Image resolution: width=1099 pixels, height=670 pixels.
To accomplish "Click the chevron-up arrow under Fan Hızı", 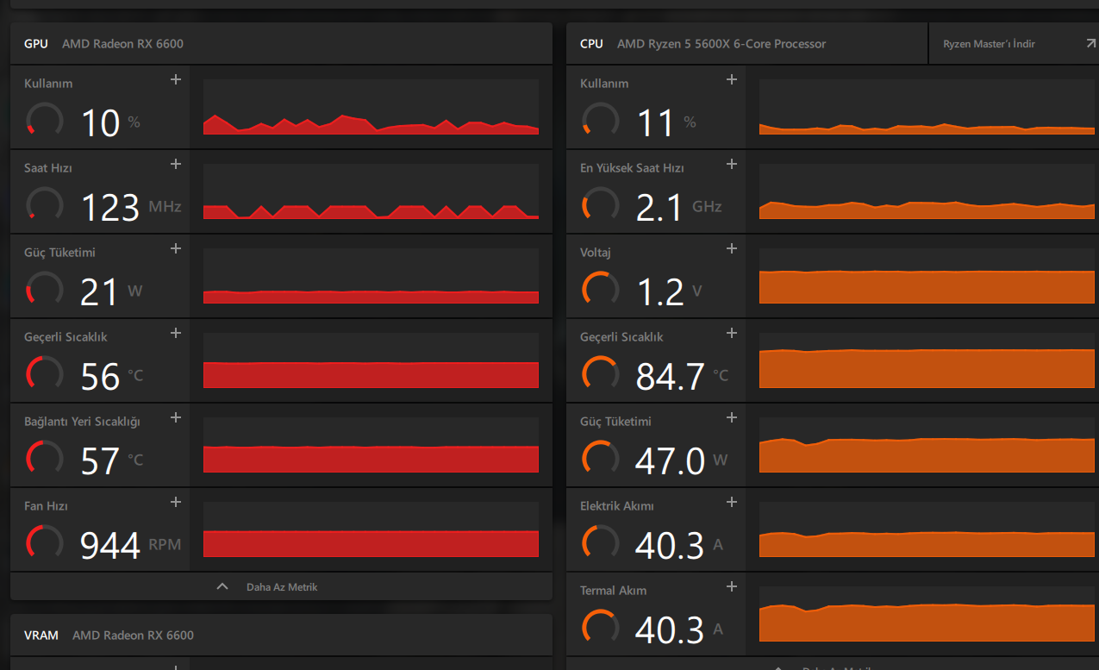I will coord(222,587).
